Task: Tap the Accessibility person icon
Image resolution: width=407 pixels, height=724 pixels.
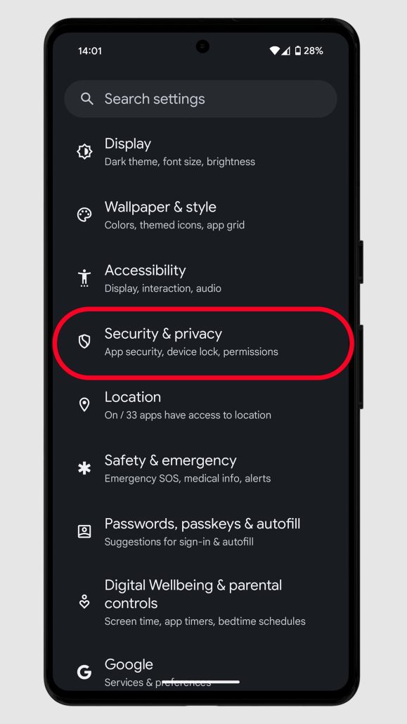Action: [x=84, y=278]
